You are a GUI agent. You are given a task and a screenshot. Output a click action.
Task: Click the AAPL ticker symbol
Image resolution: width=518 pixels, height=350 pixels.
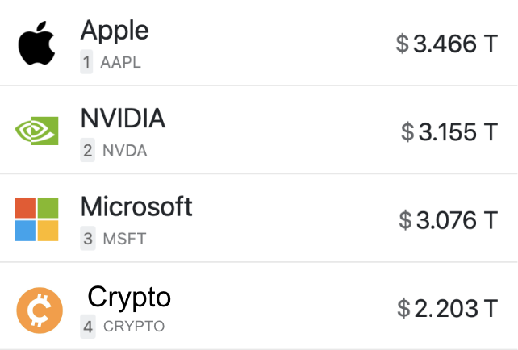121,62
